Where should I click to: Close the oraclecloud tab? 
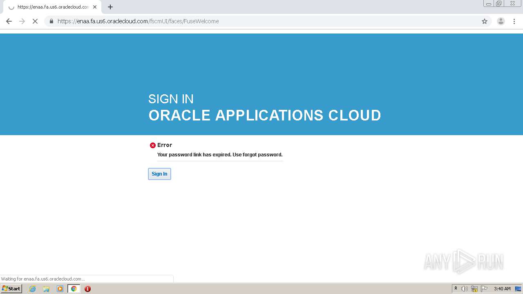click(95, 7)
